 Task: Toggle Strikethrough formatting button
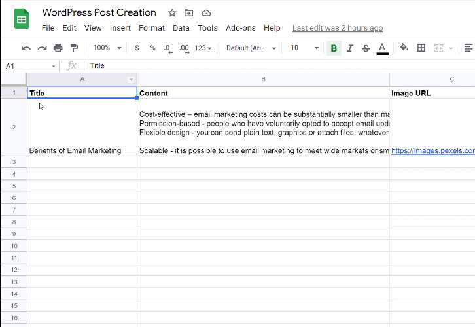pyautogui.click(x=366, y=48)
